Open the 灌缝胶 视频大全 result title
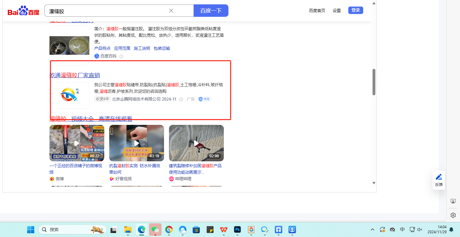 click(x=91, y=118)
